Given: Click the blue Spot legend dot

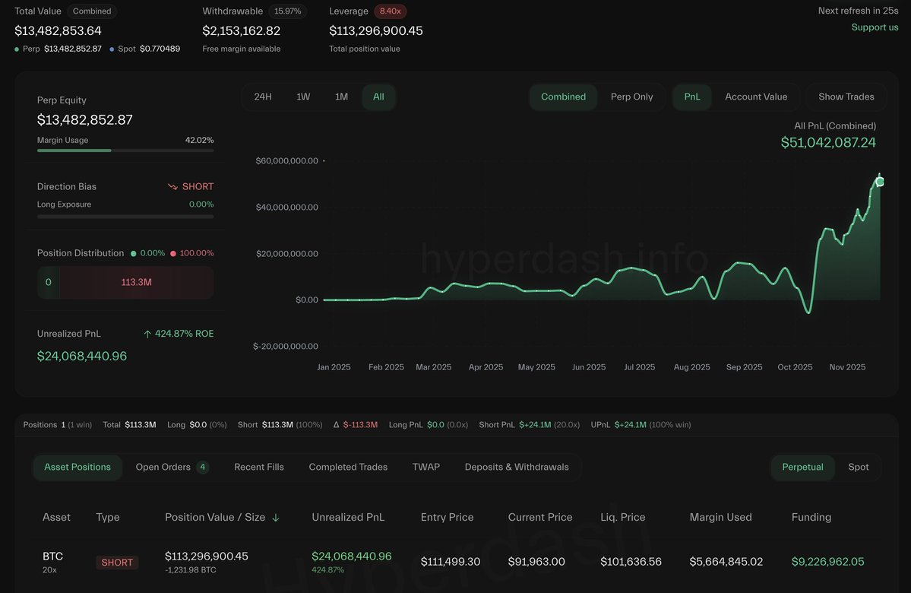Looking at the screenshot, I should pos(112,49).
